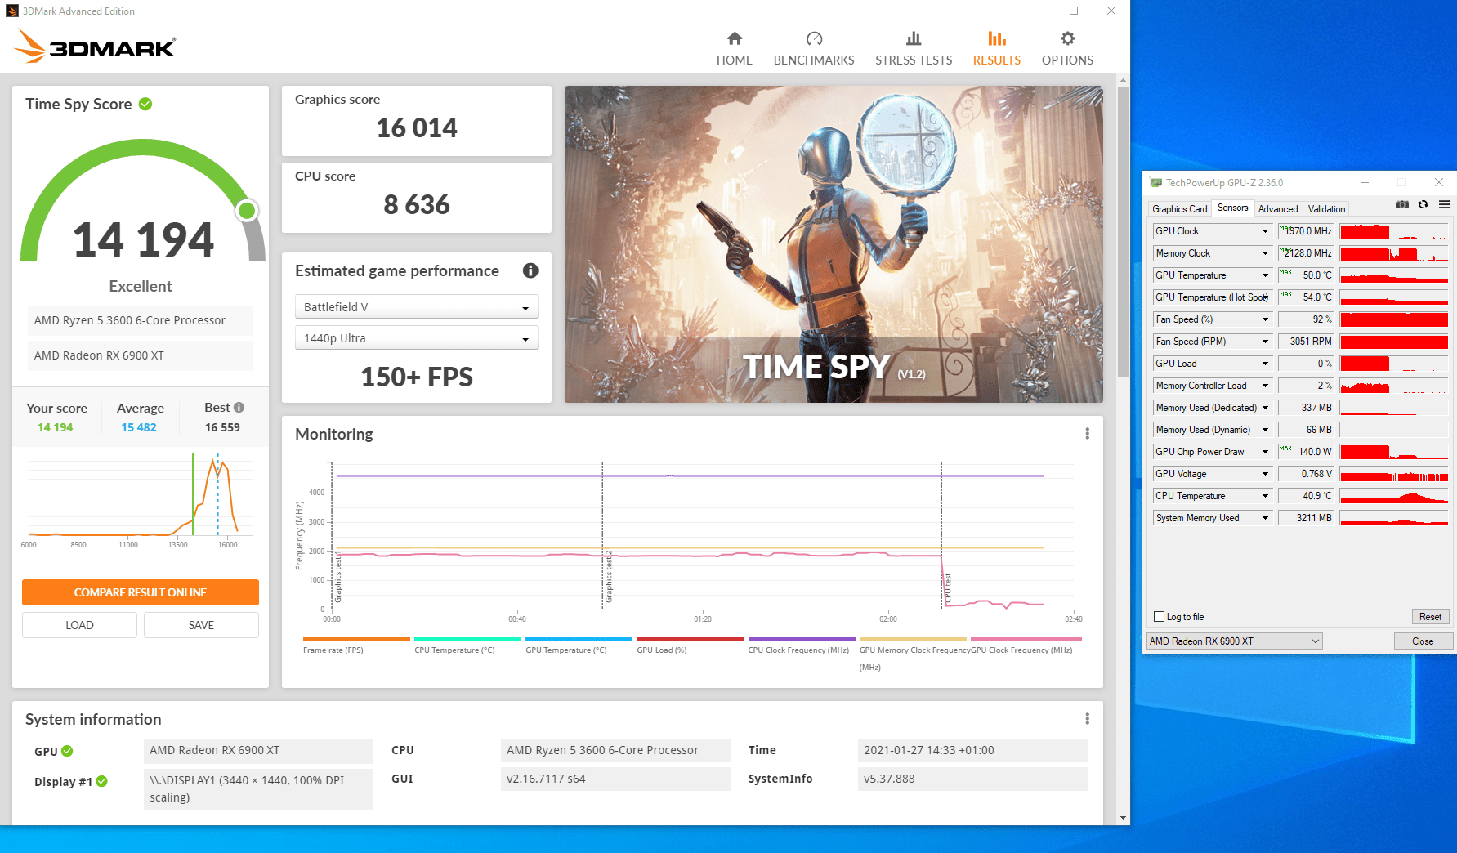Click the Graphics score value 16 014

pos(417,128)
